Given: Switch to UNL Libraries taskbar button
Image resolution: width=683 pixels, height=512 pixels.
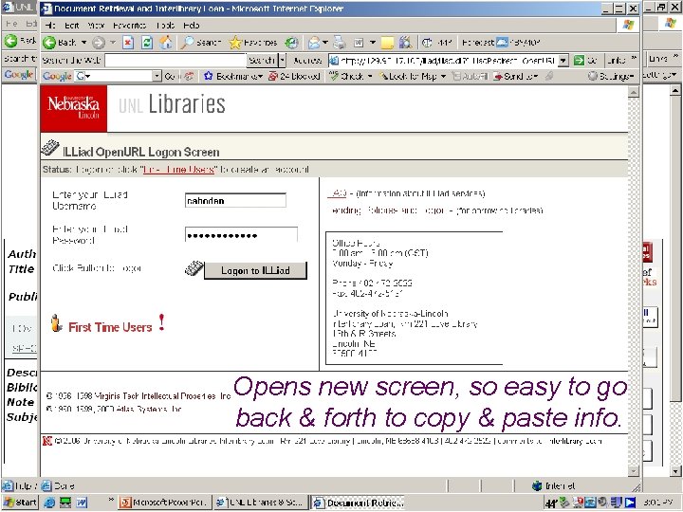Looking at the screenshot, I should (261, 503).
